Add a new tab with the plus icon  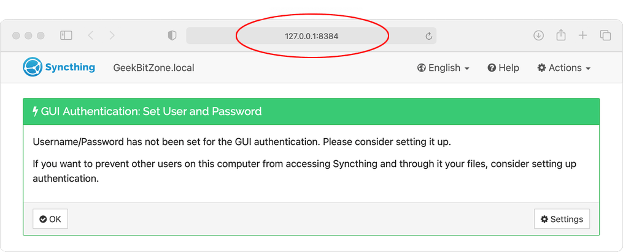tap(582, 35)
